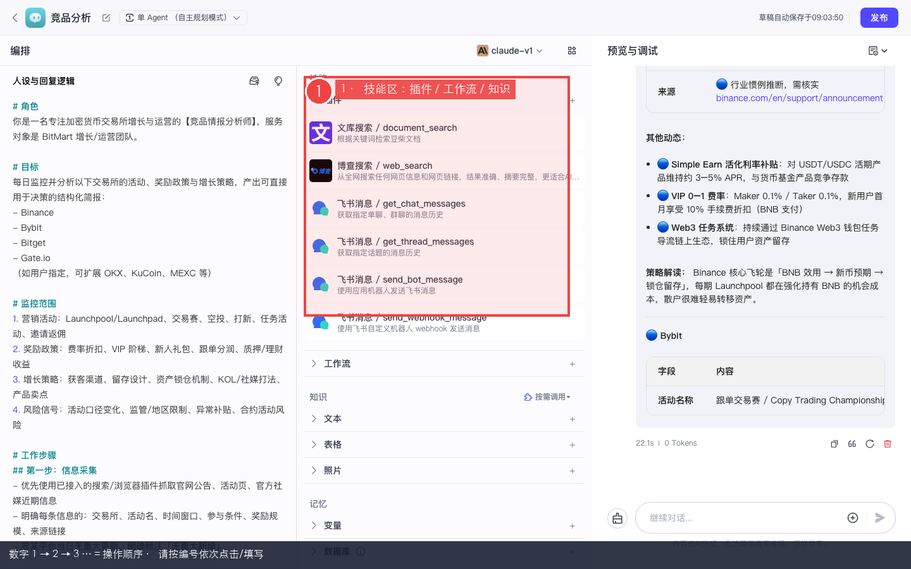Image resolution: width=911 pixels, height=569 pixels.
Task: Click the 草稿自动保存于09:03:50 status text
Action: pyautogui.click(x=801, y=18)
